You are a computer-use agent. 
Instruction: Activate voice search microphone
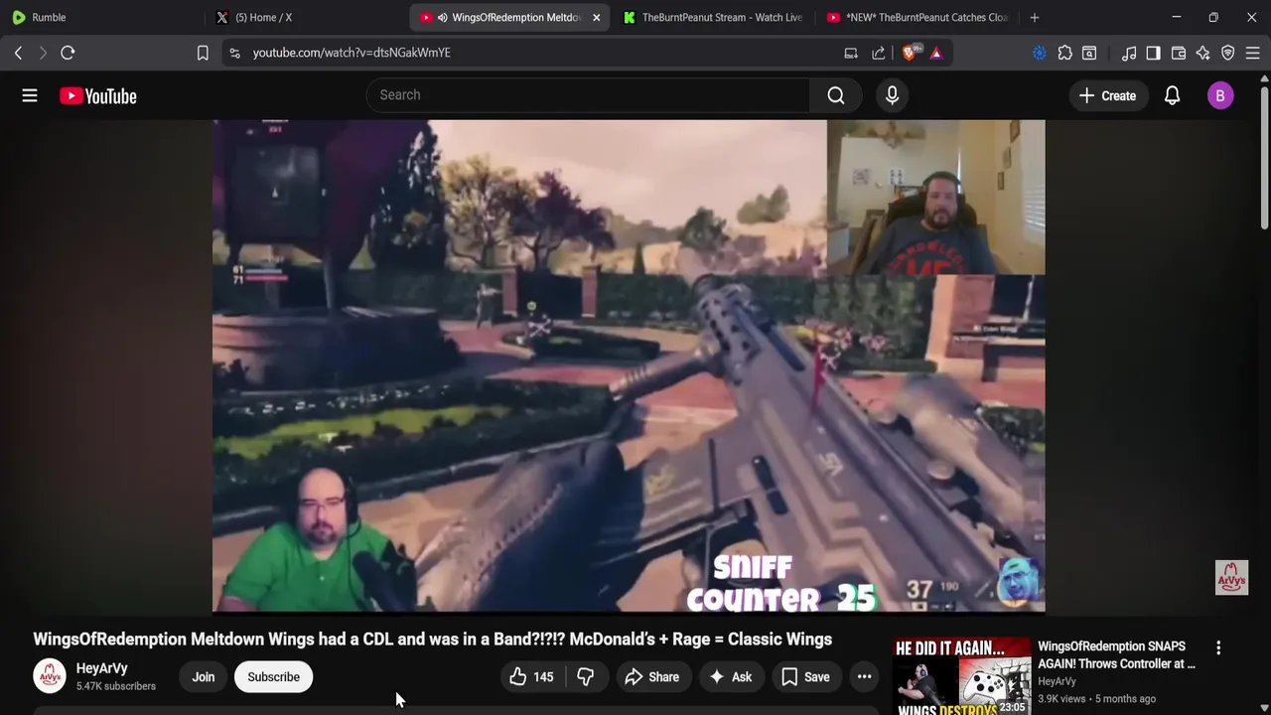(892, 95)
